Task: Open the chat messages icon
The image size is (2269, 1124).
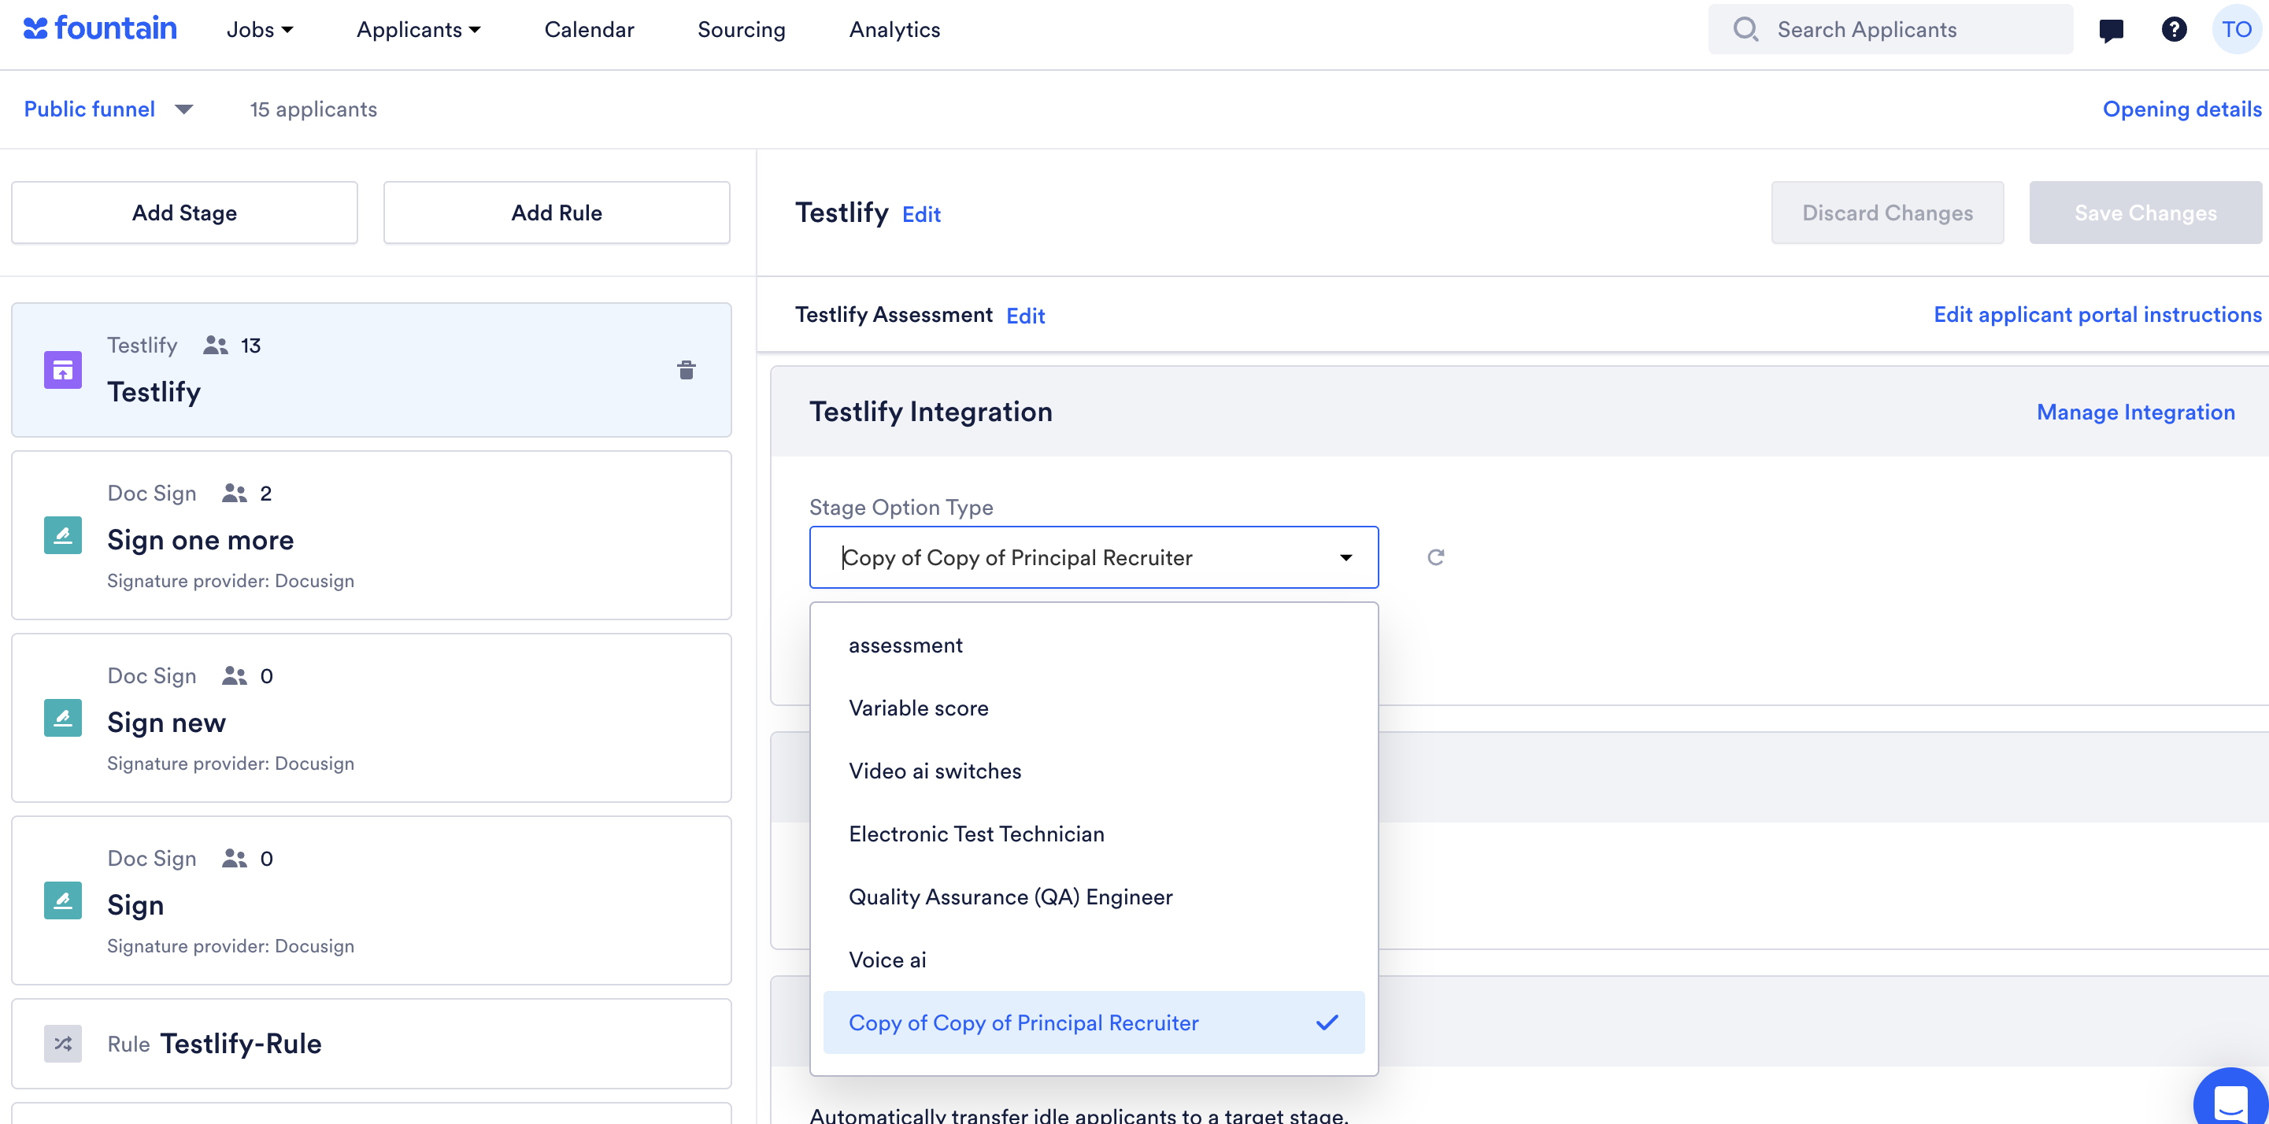Action: [x=2112, y=30]
